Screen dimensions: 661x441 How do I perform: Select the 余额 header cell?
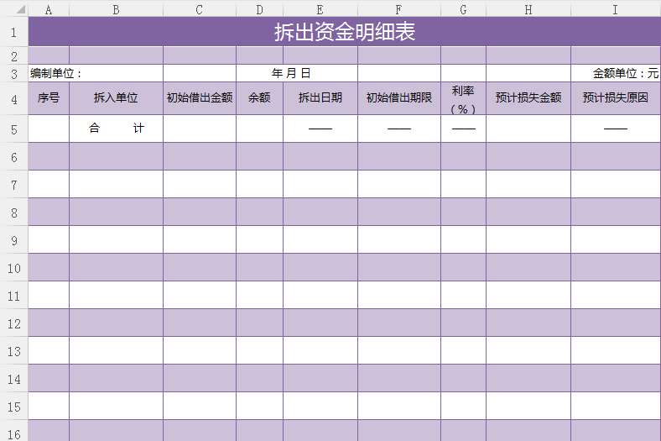259,97
